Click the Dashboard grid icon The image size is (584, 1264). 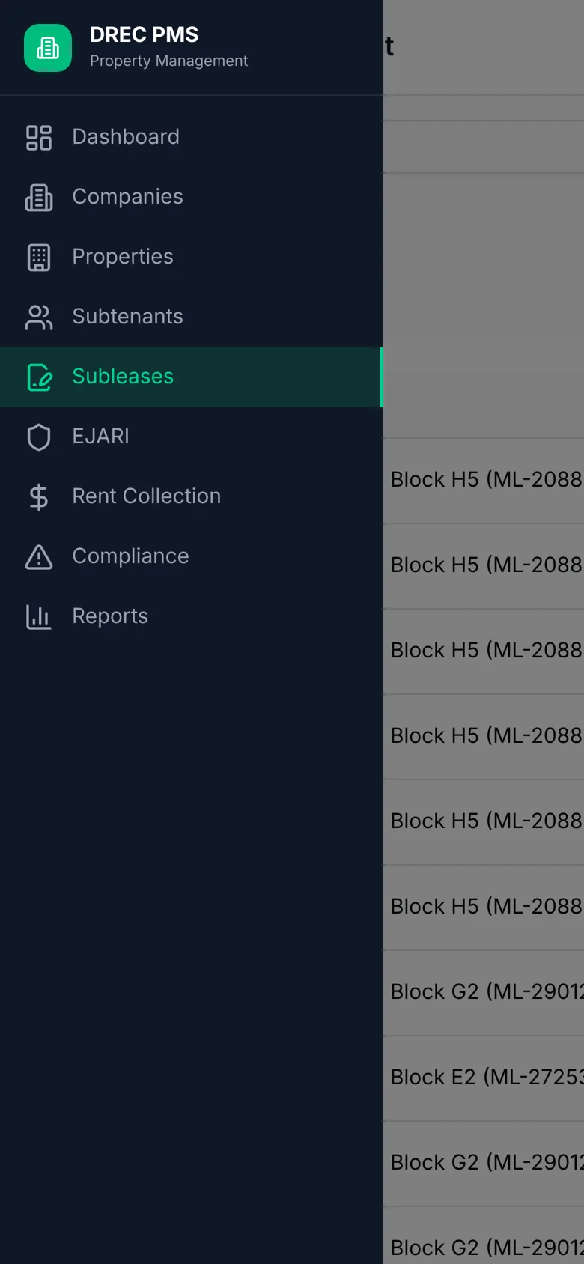(x=39, y=138)
